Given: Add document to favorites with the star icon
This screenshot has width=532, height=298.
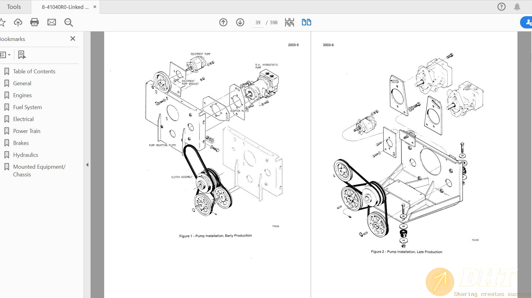Looking at the screenshot, I should [x=3, y=22].
